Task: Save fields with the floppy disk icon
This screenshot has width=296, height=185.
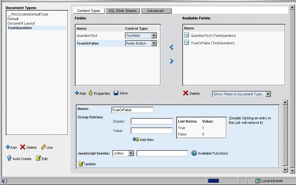Action: click(x=116, y=93)
